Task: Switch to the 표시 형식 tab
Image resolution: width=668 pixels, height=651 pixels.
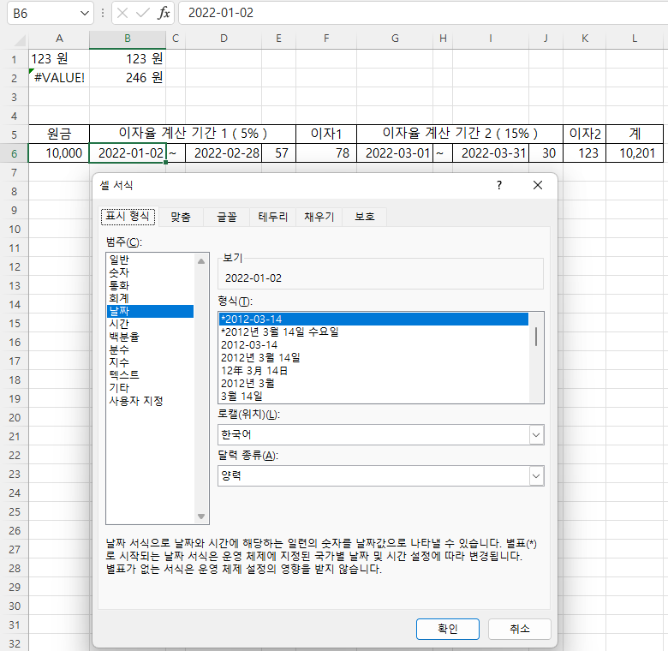Action: [128, 217]
